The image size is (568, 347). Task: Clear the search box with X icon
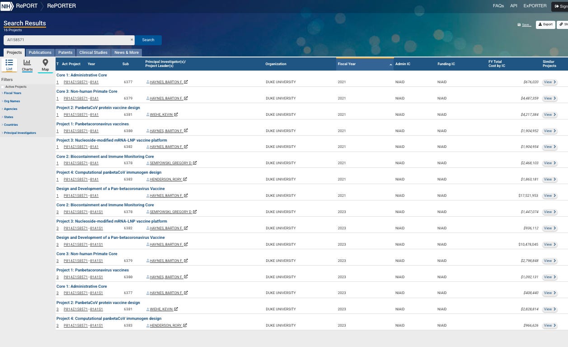132,40
